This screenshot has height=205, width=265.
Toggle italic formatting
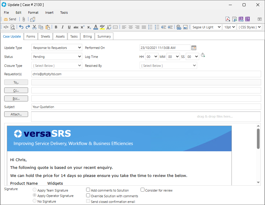click(63, 27)
